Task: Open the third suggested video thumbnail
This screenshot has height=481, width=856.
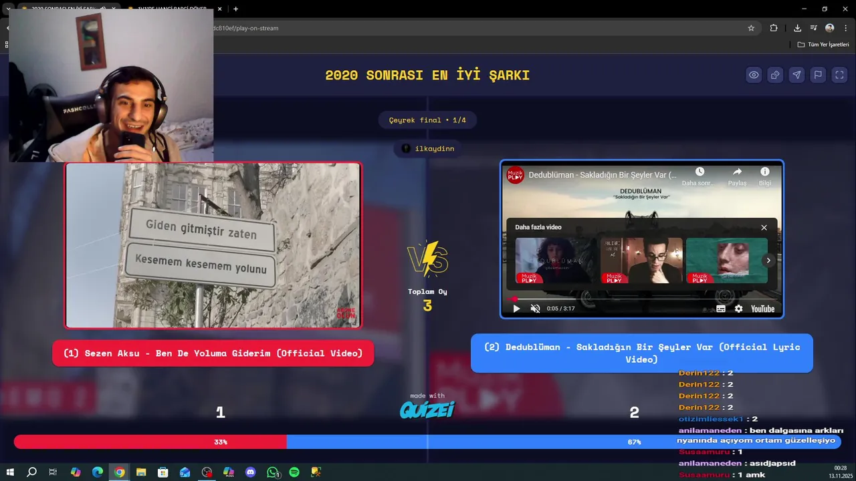Action: coord(726,261)
